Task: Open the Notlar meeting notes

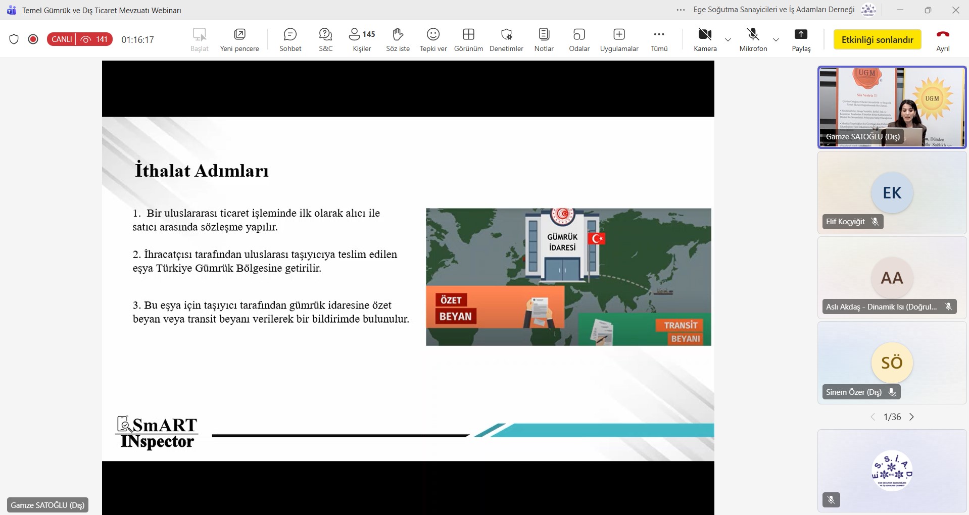Action: tap(544, 39)
